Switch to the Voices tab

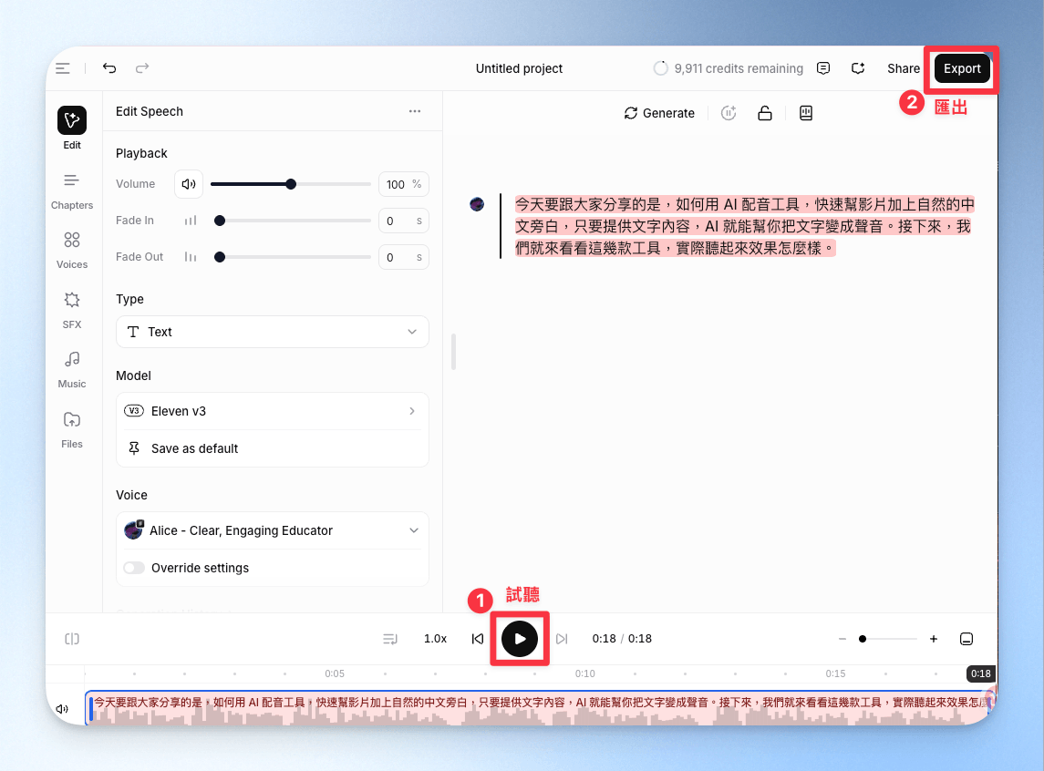pos(72,250)
